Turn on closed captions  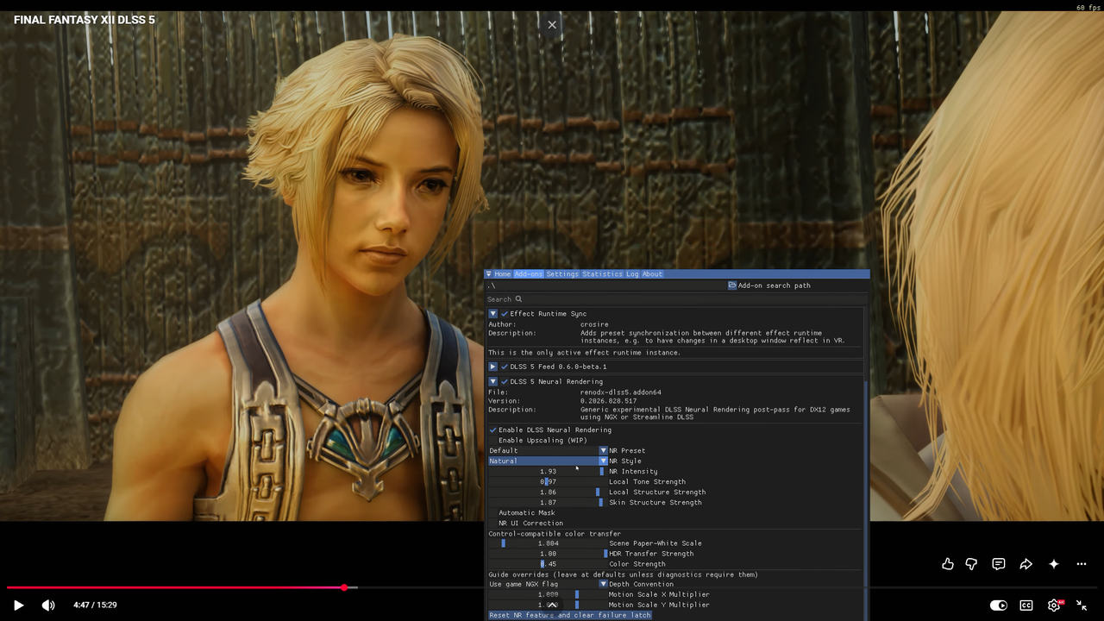pyautogui.click(x=1026, y=605)
